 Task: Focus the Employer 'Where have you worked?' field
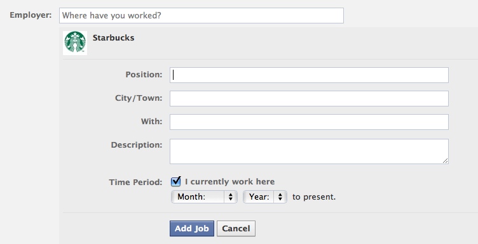coord(201,15)
